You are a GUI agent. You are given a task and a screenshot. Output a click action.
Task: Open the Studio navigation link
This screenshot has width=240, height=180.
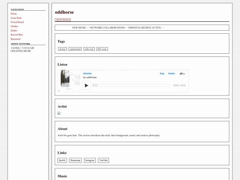pos(14,31)
